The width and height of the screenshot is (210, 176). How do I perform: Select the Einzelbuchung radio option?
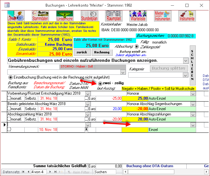coord(10,77)
